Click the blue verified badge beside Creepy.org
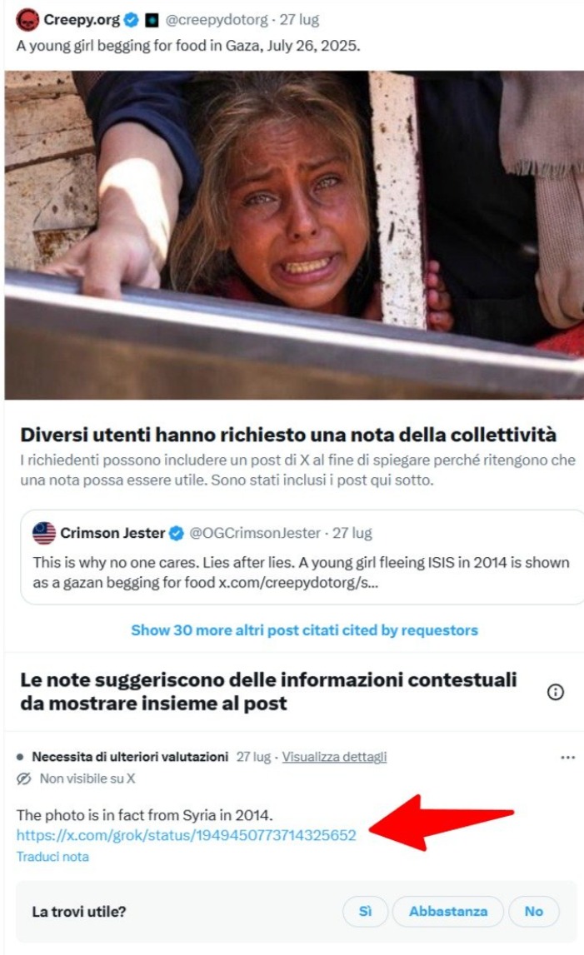584x955 pixels. 131,20
